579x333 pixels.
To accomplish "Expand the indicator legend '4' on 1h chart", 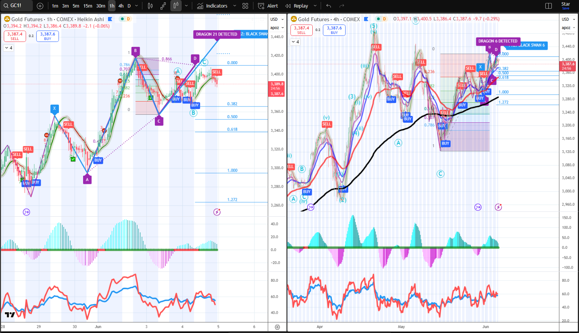I will (8, 48).
